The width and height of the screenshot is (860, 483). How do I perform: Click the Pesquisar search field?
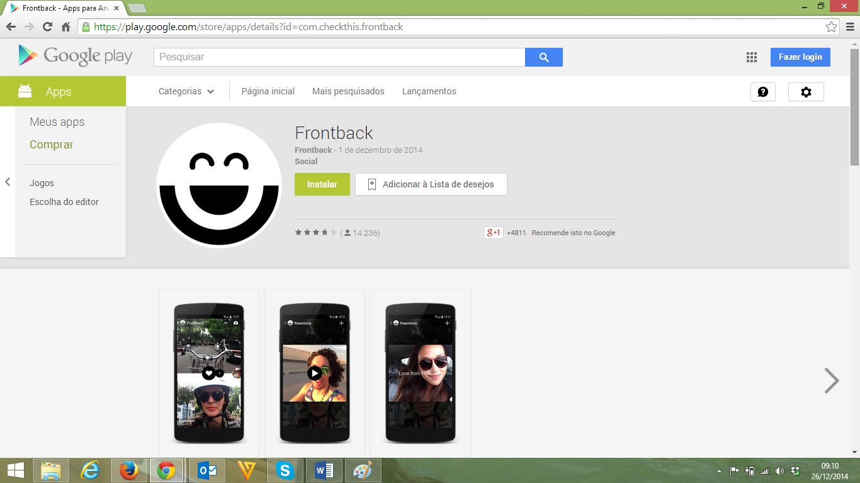(339, 57)
